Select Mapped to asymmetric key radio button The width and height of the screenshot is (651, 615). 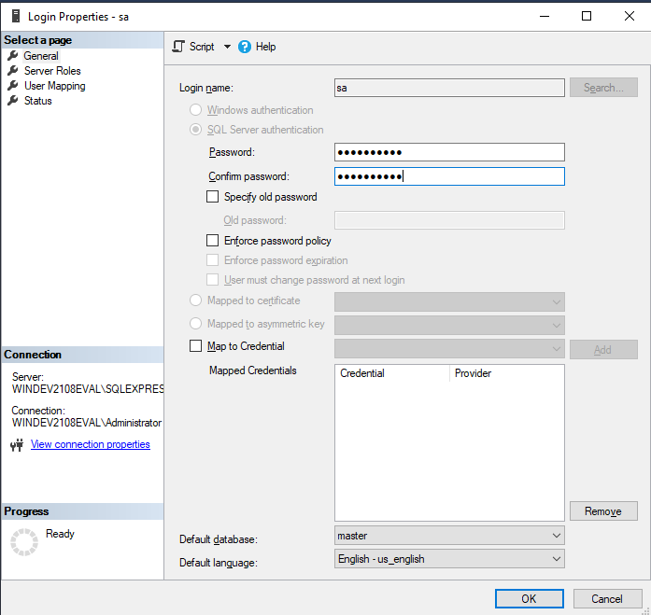[x=195, y=323]
